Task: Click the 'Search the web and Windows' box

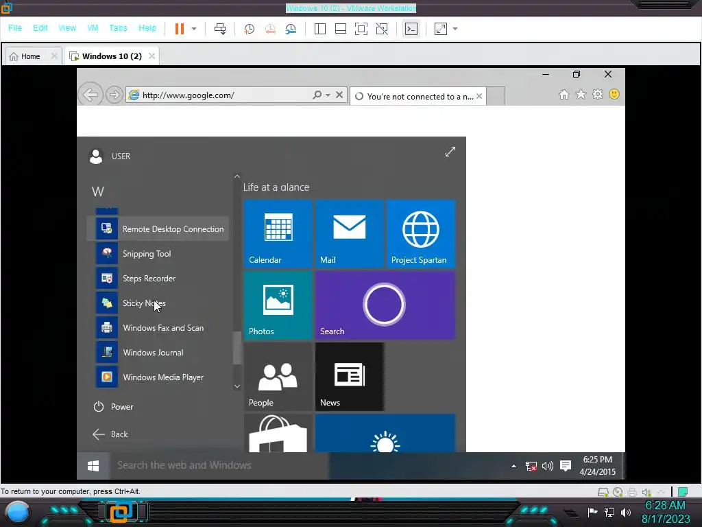Action: coord(219,466)
